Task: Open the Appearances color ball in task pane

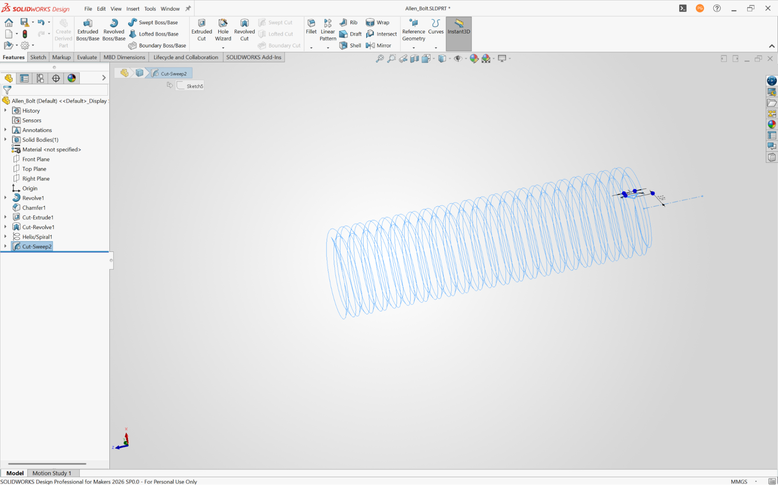Action: (771, 124)
